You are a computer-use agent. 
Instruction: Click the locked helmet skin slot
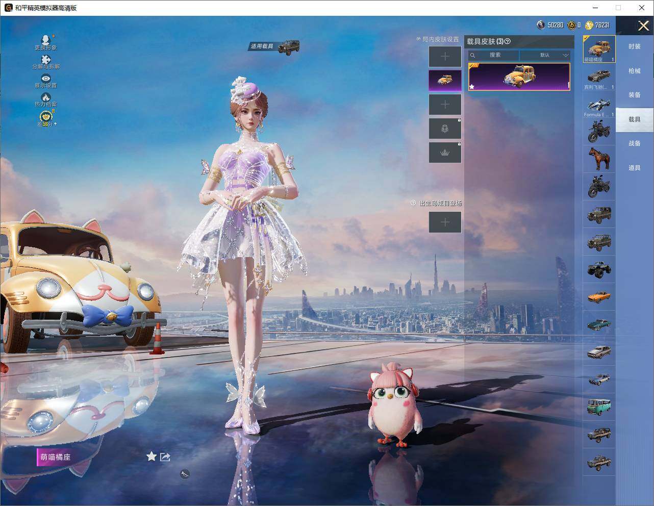pos(445,129)
